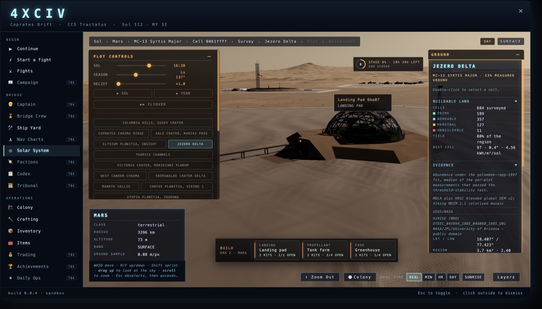Adjust the SEASON slider handle
542x309 pixels.
(136, 75)
